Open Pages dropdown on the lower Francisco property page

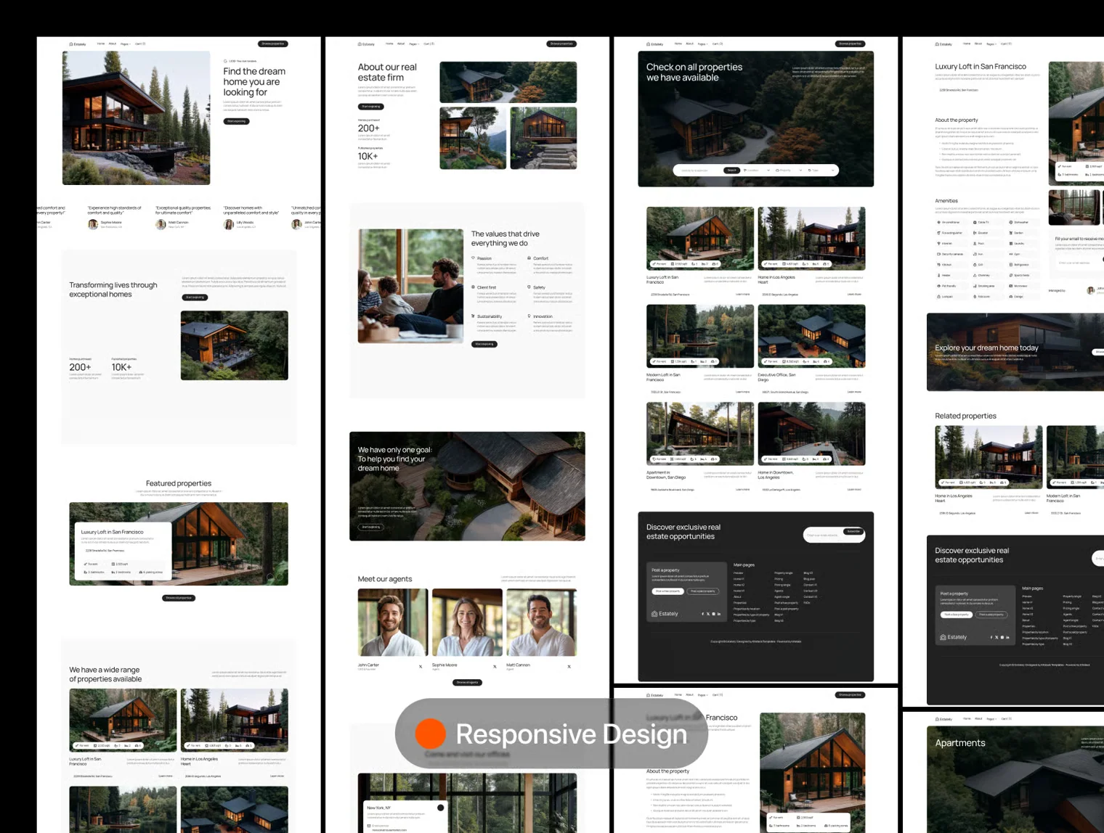click(x=702, y=695)
